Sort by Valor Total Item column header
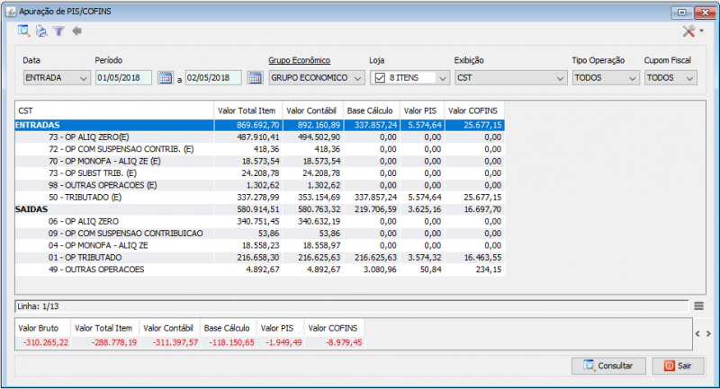The image size is (720, 389). (248, 111)
